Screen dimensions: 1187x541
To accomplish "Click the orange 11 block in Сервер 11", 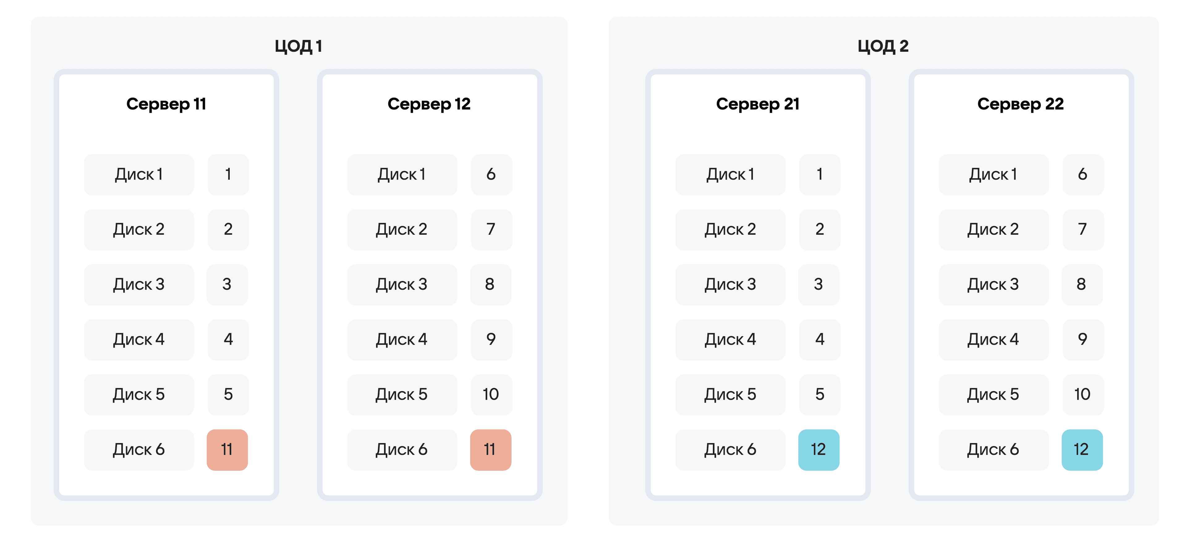I will click(227, 450).
